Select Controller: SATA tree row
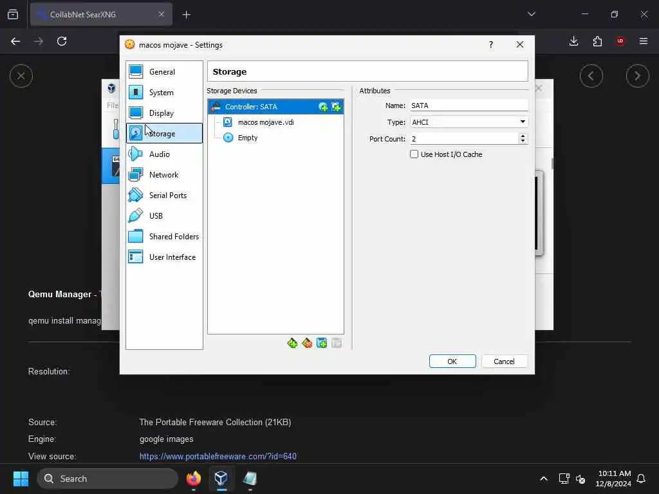This screenshot has height=494, width=659. click(x=275, y=107)
